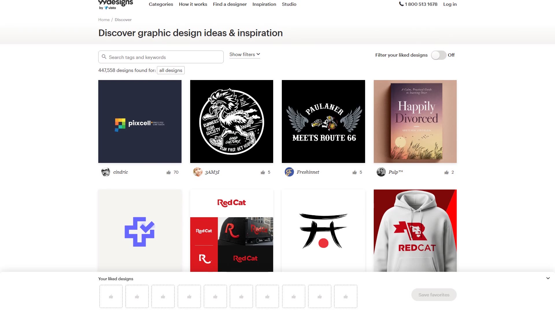
Task: Open designer name Pulp
Action: (x=396, y=172)
